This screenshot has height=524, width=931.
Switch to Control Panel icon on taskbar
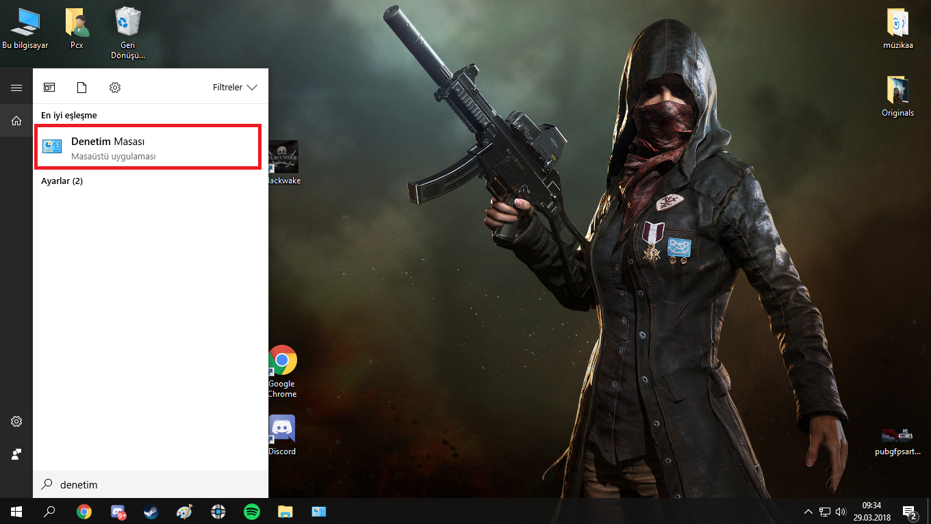319,511
